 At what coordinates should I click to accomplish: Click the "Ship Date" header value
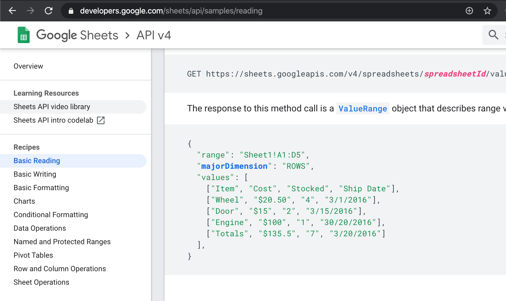365,188
